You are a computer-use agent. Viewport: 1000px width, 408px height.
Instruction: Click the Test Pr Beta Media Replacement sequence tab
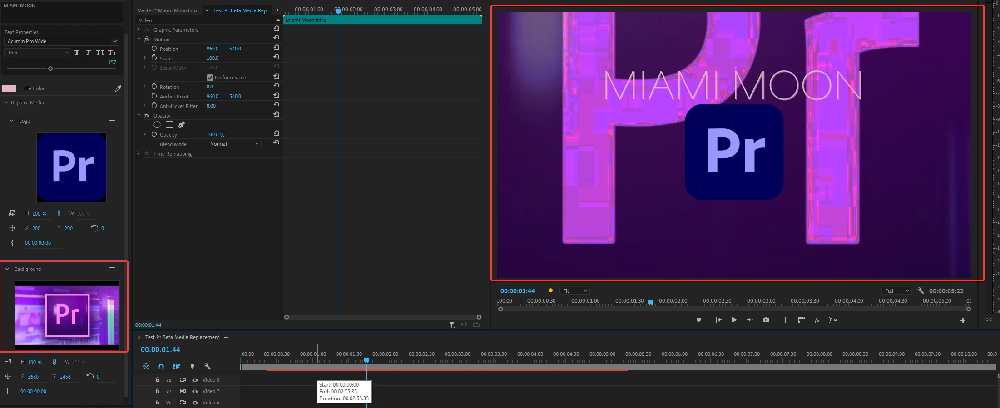click(182, 337)
